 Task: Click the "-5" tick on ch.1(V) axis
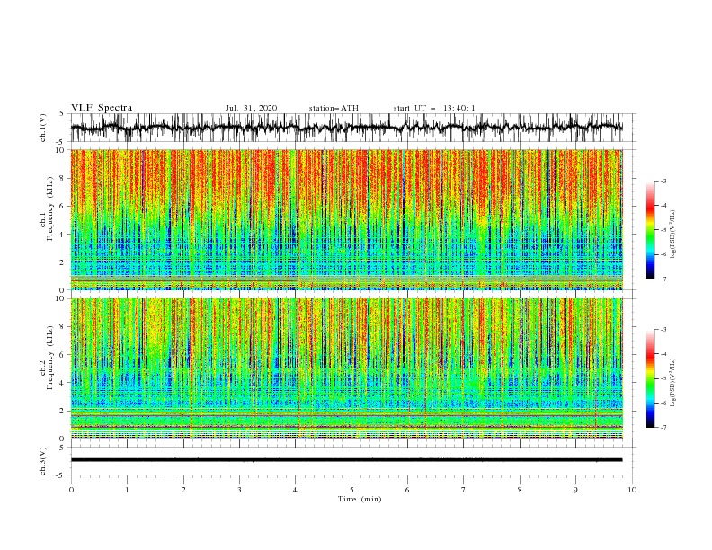61,142
